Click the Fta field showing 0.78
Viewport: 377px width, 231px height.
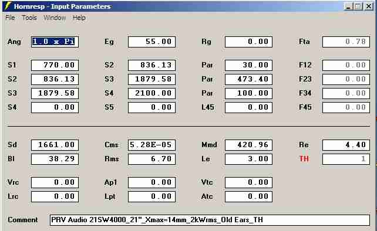pyautogui.click(x=346, y=42)
